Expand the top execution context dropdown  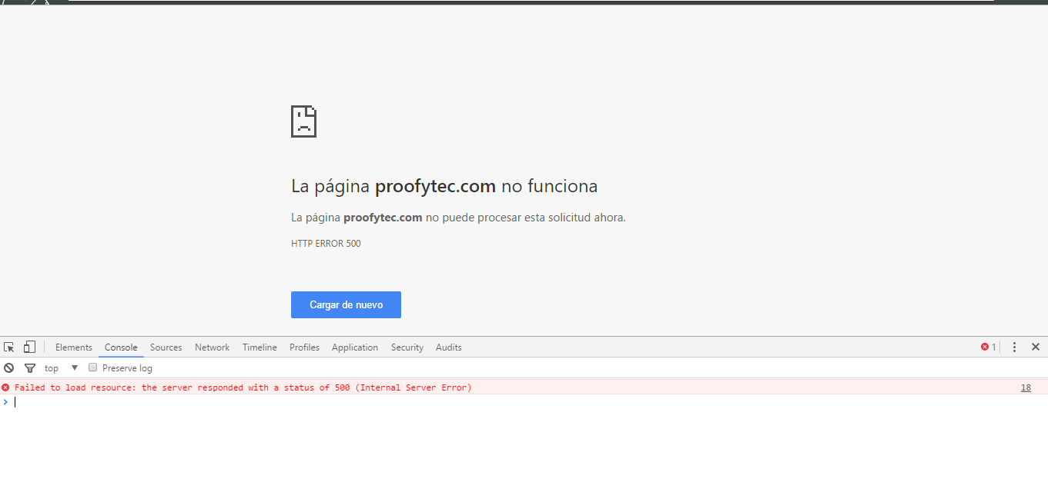[62, 368]
